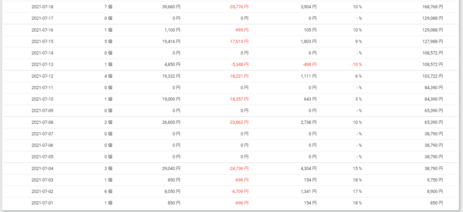Select the 29,040 円 sales amount
The height and width of the screenshot is (212, 463).
171,168
